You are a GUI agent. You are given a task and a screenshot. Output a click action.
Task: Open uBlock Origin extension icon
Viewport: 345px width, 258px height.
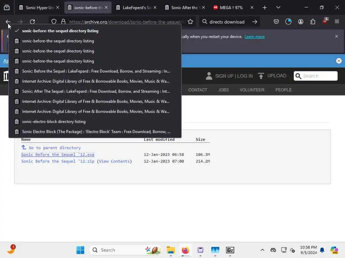[x=325, y=21]
